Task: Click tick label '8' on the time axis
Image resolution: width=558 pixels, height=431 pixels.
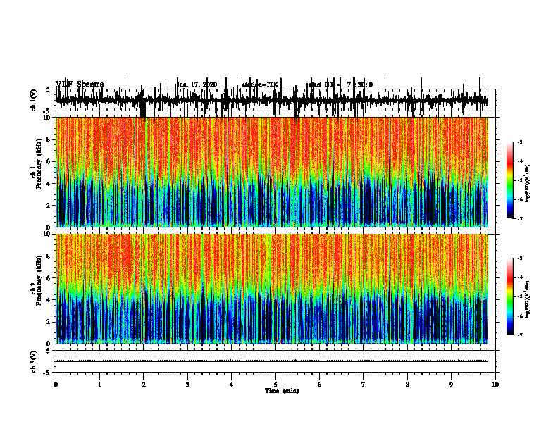Action: pyautogui.click(x=407, y=385)
